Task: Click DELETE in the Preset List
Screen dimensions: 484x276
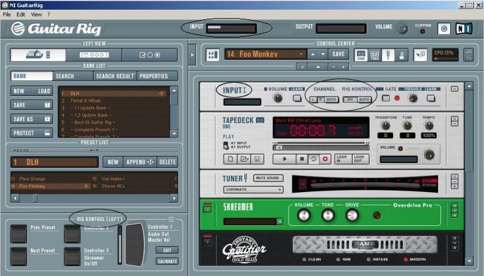Action: pyautogui.click(x=168, y=162)
